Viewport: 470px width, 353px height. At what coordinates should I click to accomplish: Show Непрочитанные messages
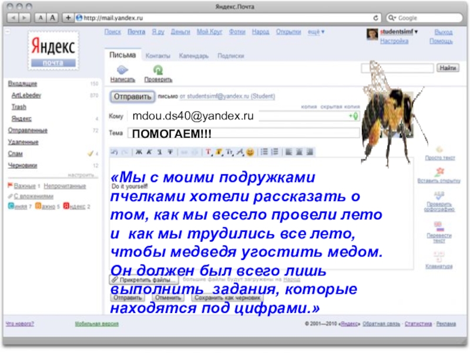click(65, 187)
